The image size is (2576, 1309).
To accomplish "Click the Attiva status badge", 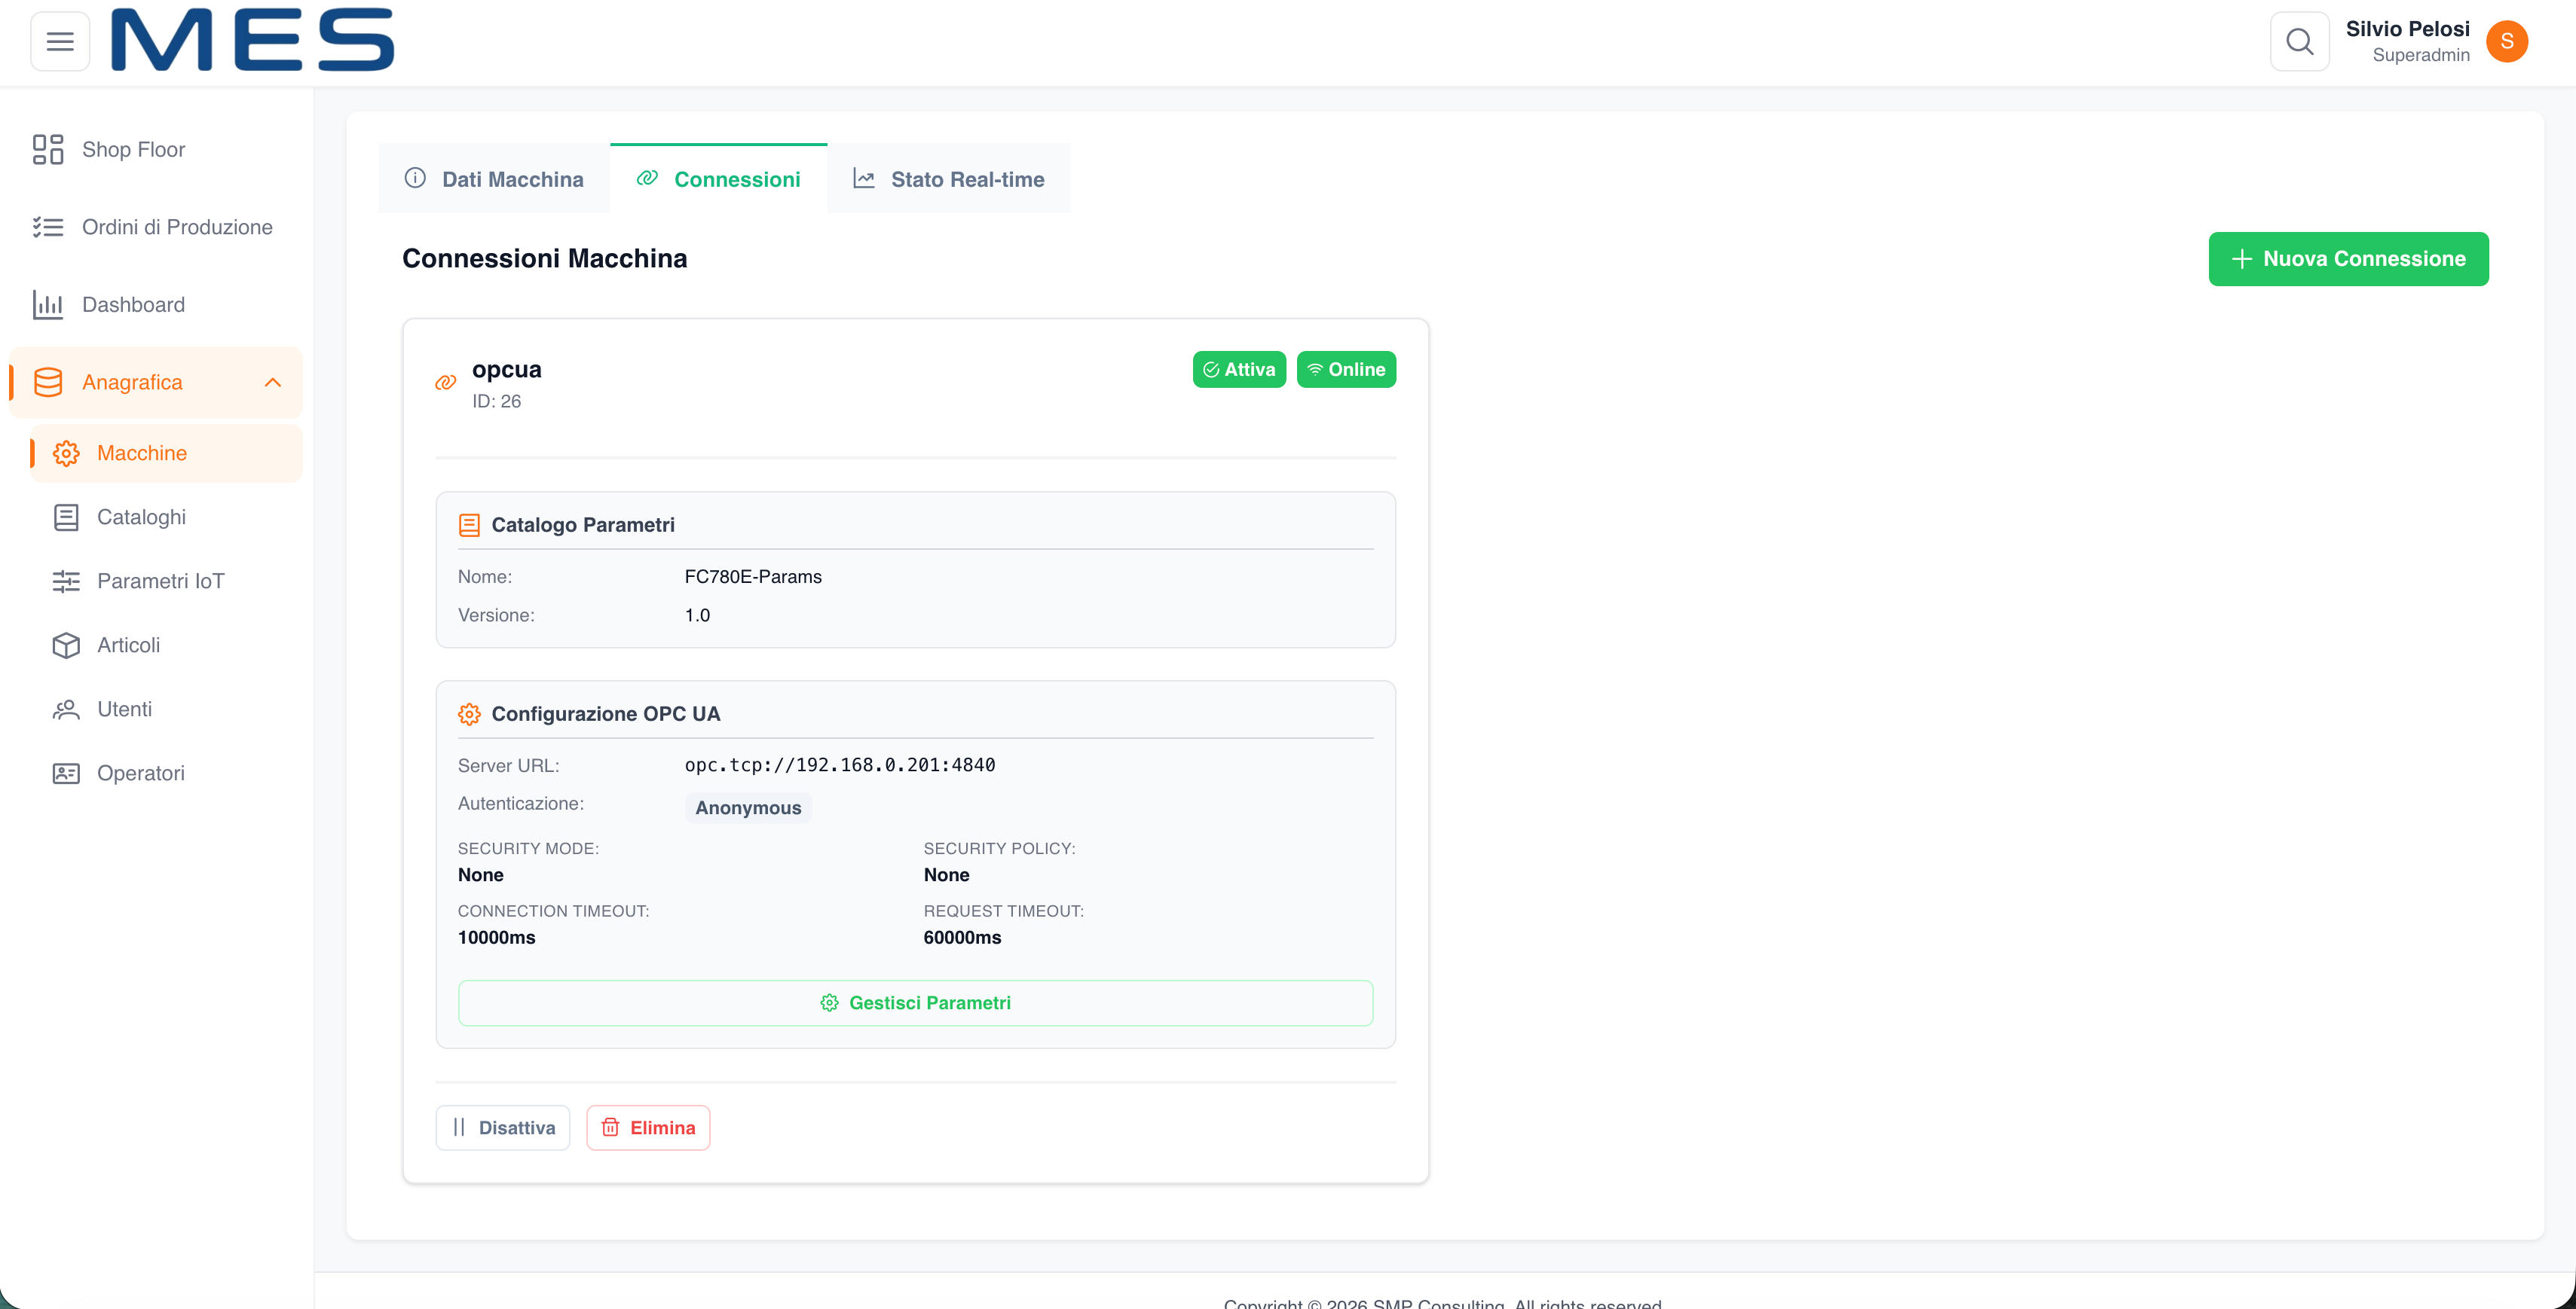I will (1239, 370).
